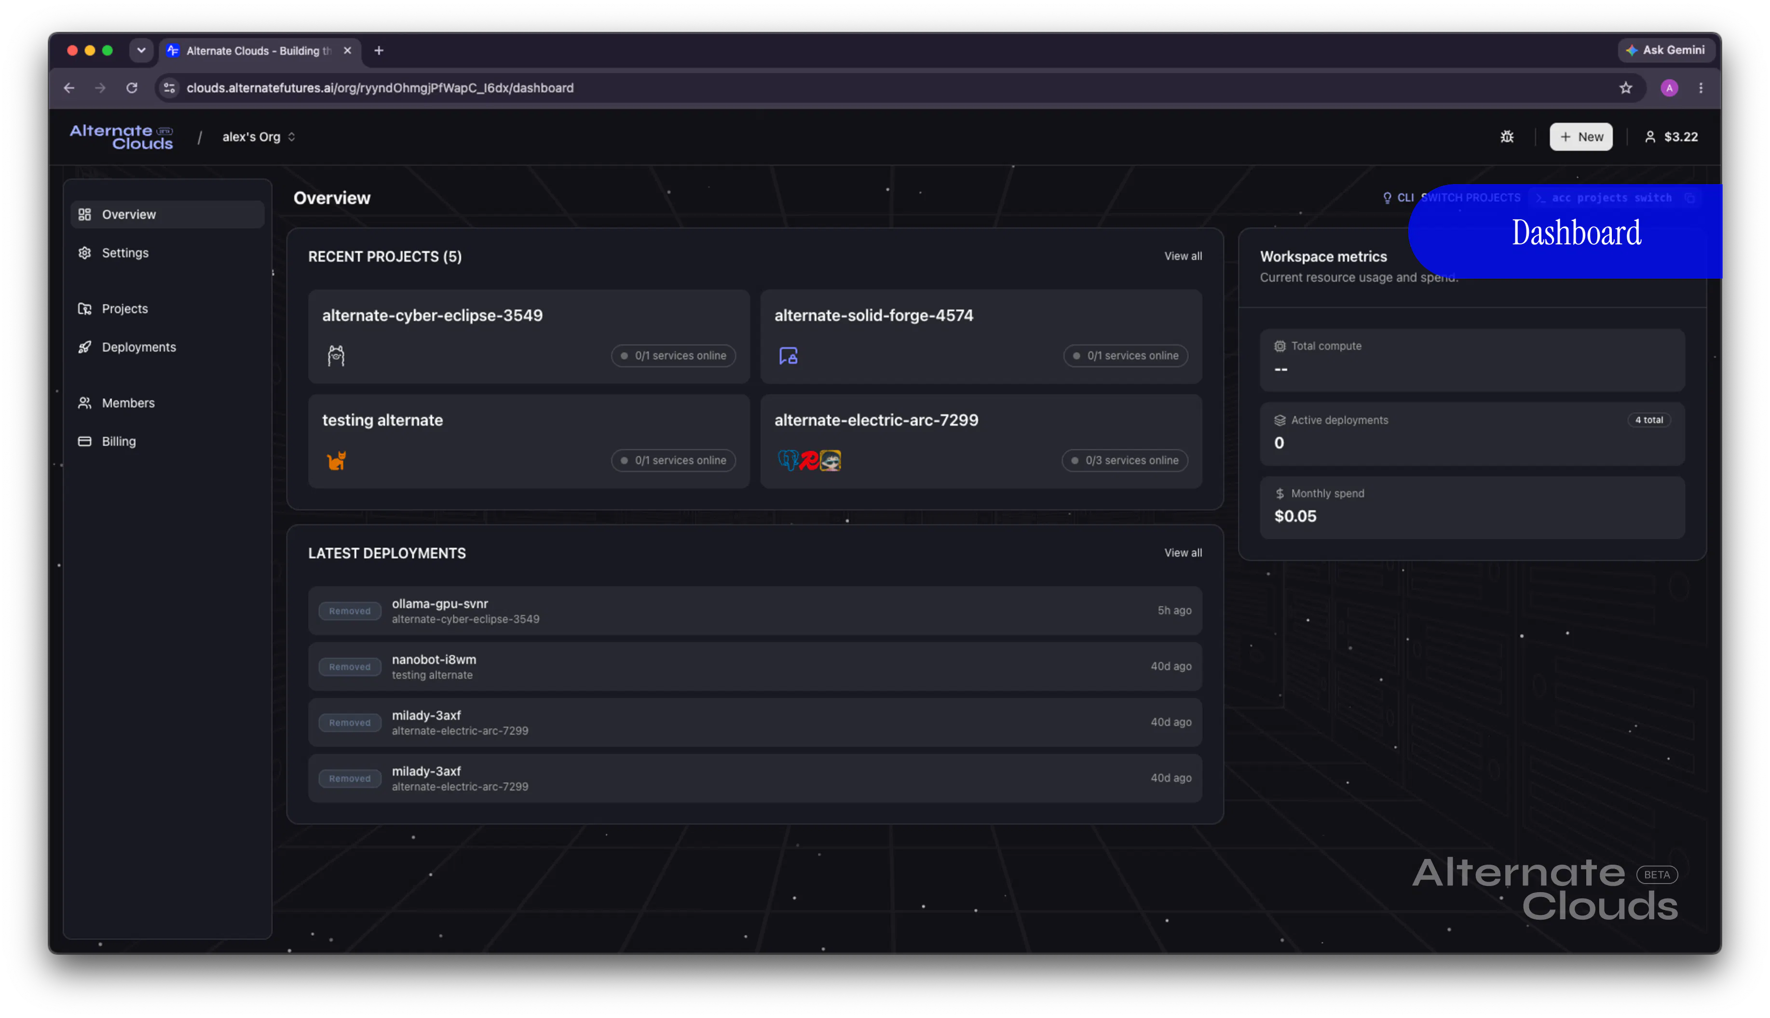View all recent projects
This screenshot has width=1770, height=1018.
point(1183,256)
